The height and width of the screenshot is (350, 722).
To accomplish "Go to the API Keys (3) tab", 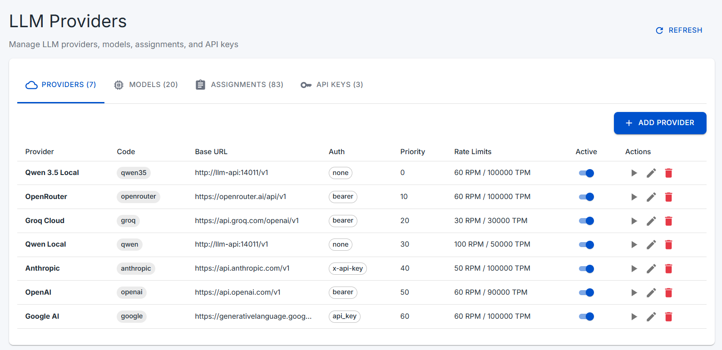I will tap(332, 85).
